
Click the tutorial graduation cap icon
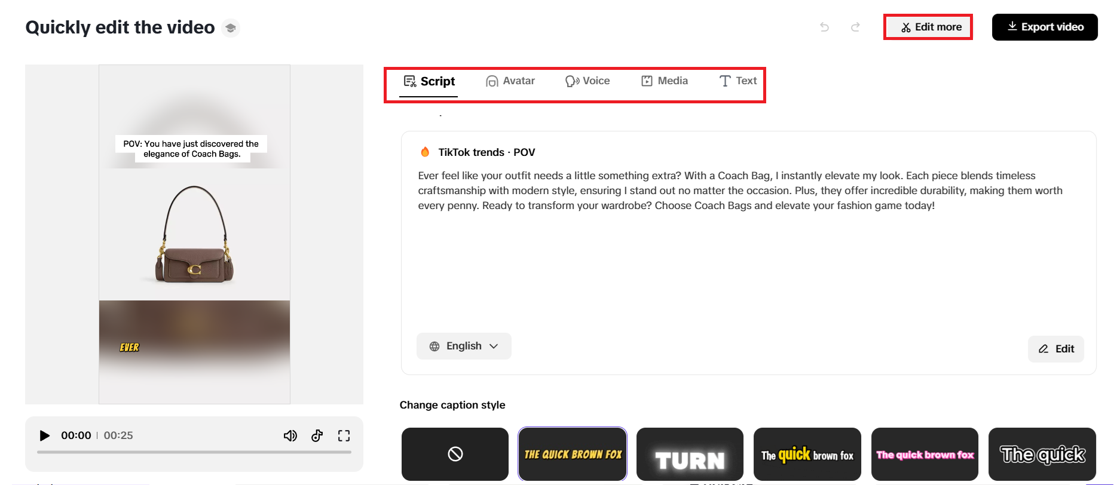231,28
